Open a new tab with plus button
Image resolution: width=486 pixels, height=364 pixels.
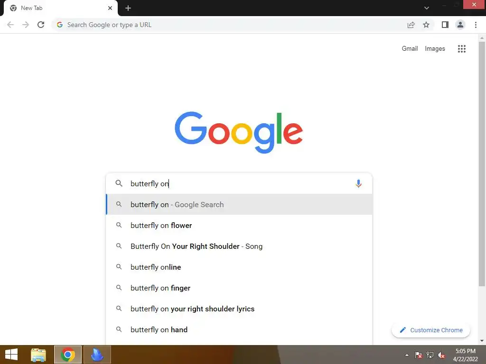[x=128, y=8]
